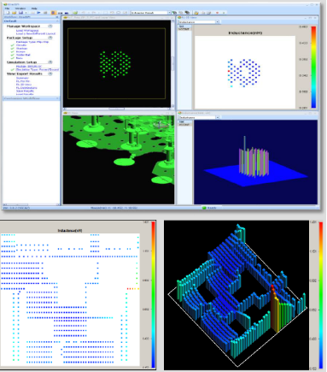Select the RL 2D View window title bar

247,18
